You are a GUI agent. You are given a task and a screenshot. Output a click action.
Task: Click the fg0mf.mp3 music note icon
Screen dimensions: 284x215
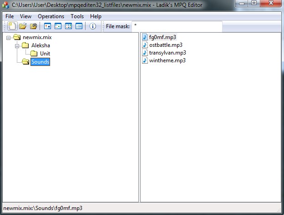[x=145, y=37]
